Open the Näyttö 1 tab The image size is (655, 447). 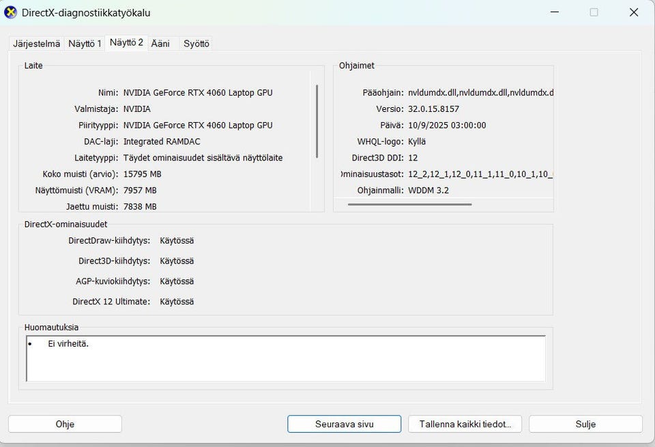[85, 44]
